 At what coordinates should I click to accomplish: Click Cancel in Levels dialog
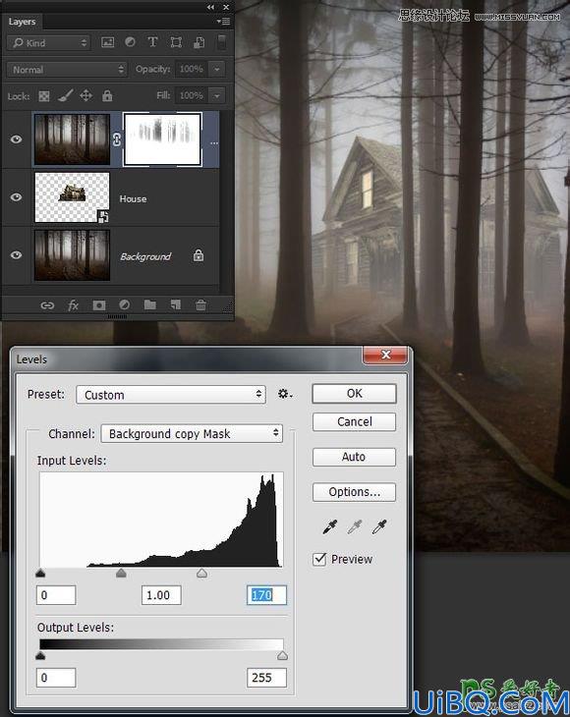(x=354, y=421)
